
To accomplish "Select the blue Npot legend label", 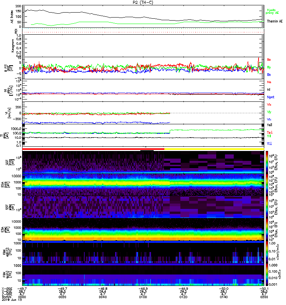I will [271, 97].
